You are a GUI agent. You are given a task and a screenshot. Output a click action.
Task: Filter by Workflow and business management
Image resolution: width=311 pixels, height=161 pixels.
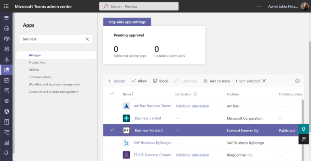click(54, 85)
